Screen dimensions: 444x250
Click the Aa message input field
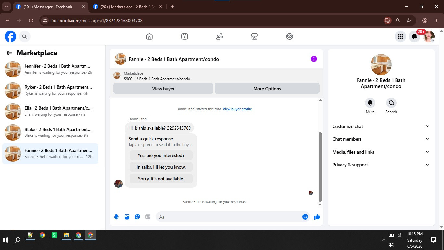pyautogui.click(x=229, y=217)
